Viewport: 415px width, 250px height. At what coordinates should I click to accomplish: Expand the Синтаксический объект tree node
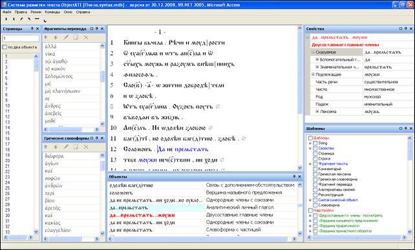coord(310,200)
